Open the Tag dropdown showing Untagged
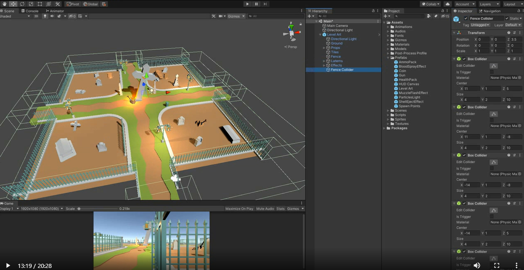This screenshot has height=270, width=524. click(480, 25)
